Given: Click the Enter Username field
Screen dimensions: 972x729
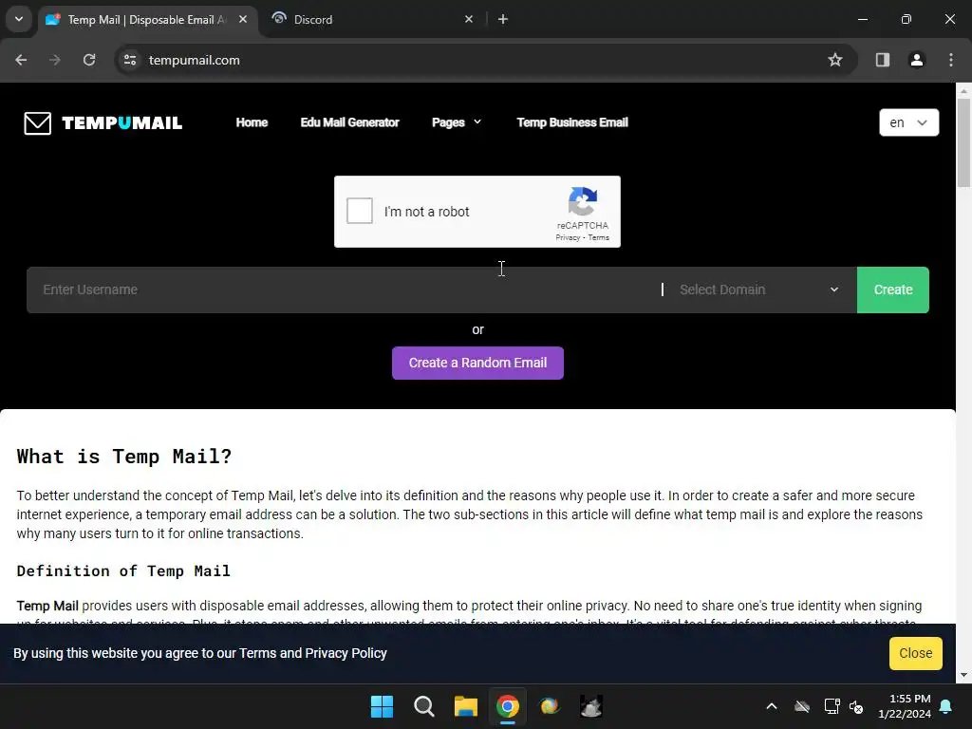Looking at the screenshot, I should [x=344, y=290].
